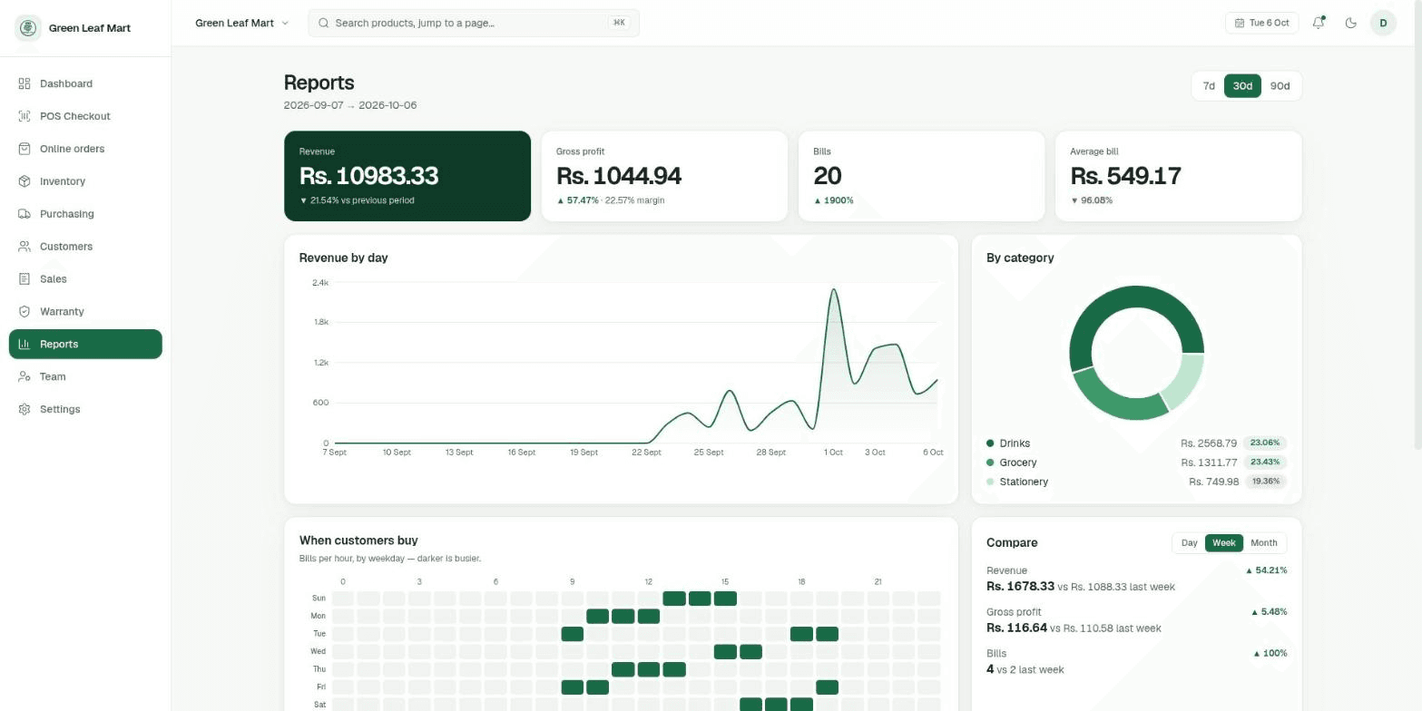The image size is (1422, 711).
Task: Click the Stationery legend color dot
Action: (990, 482)
